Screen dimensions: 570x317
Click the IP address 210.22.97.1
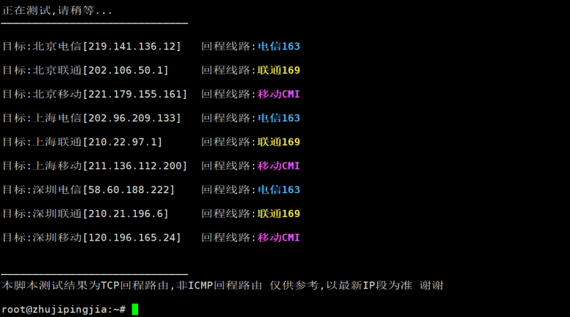click(x=123, y=142)
